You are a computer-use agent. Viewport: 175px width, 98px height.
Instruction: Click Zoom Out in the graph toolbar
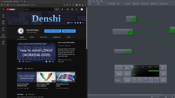point(145,4)
